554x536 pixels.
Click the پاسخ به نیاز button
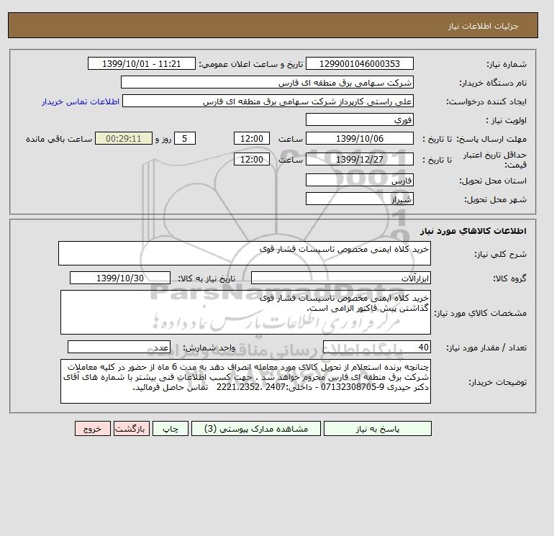[x=377, y=428]
